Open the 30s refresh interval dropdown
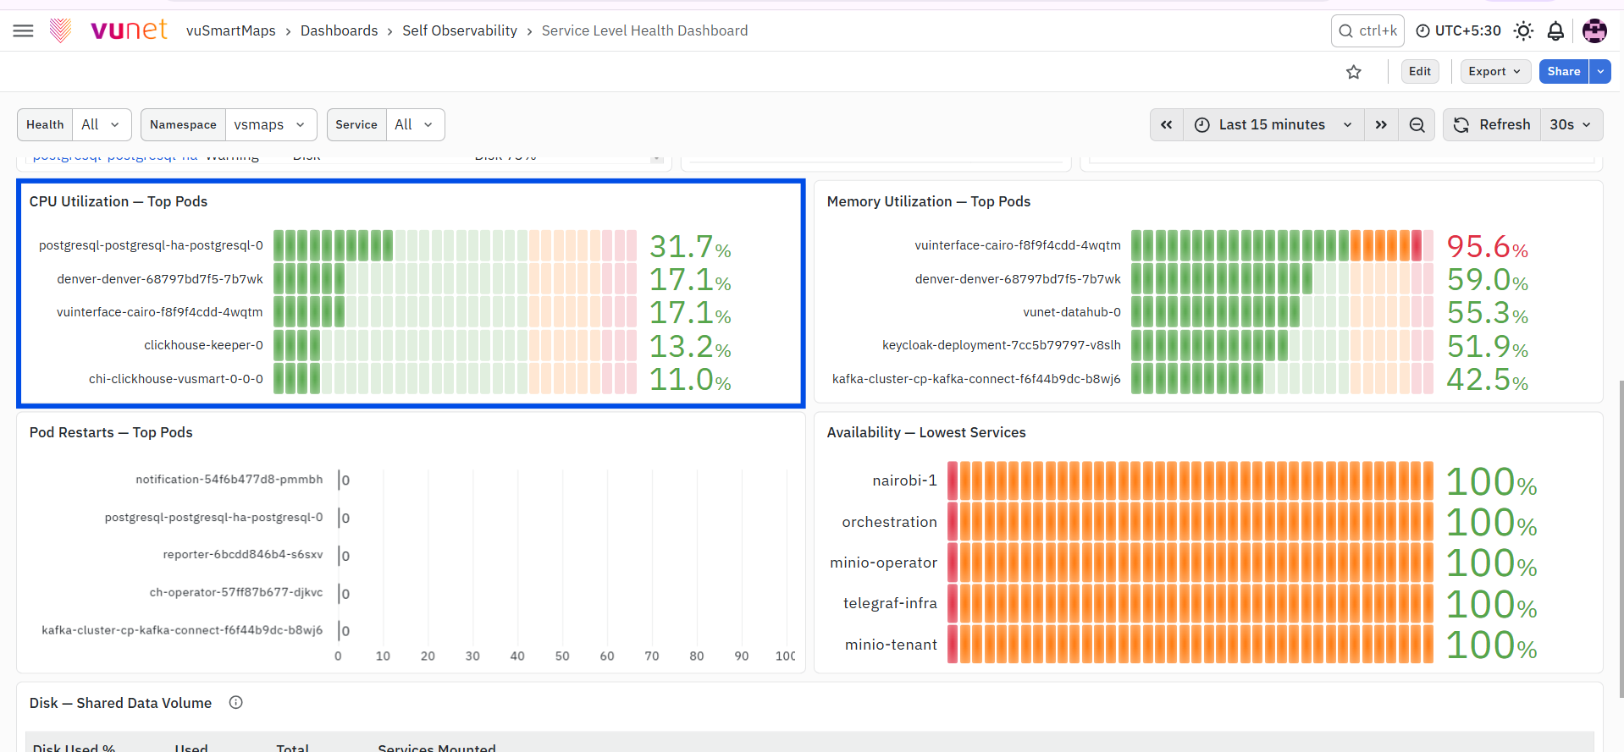The image size is (1624, 752). 1571,125
